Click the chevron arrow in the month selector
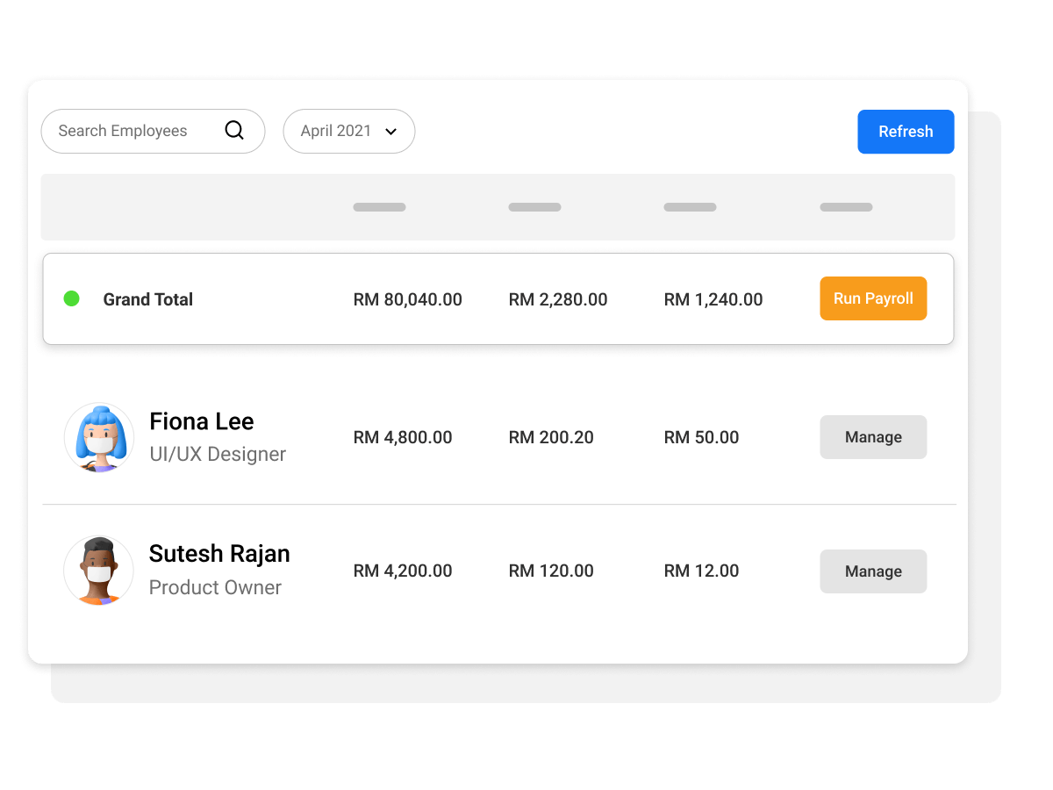Image resolution: width=1053 pixels, height=790 pixels. pos(391,132)
